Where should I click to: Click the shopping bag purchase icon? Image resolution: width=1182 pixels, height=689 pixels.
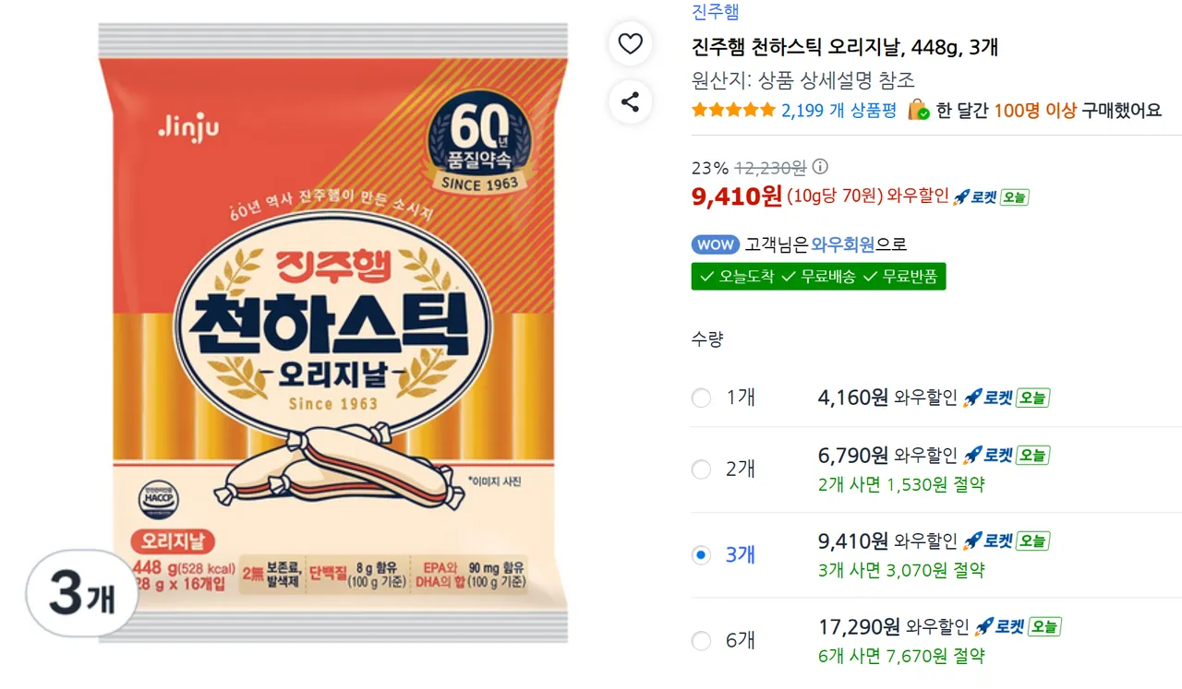919,110
